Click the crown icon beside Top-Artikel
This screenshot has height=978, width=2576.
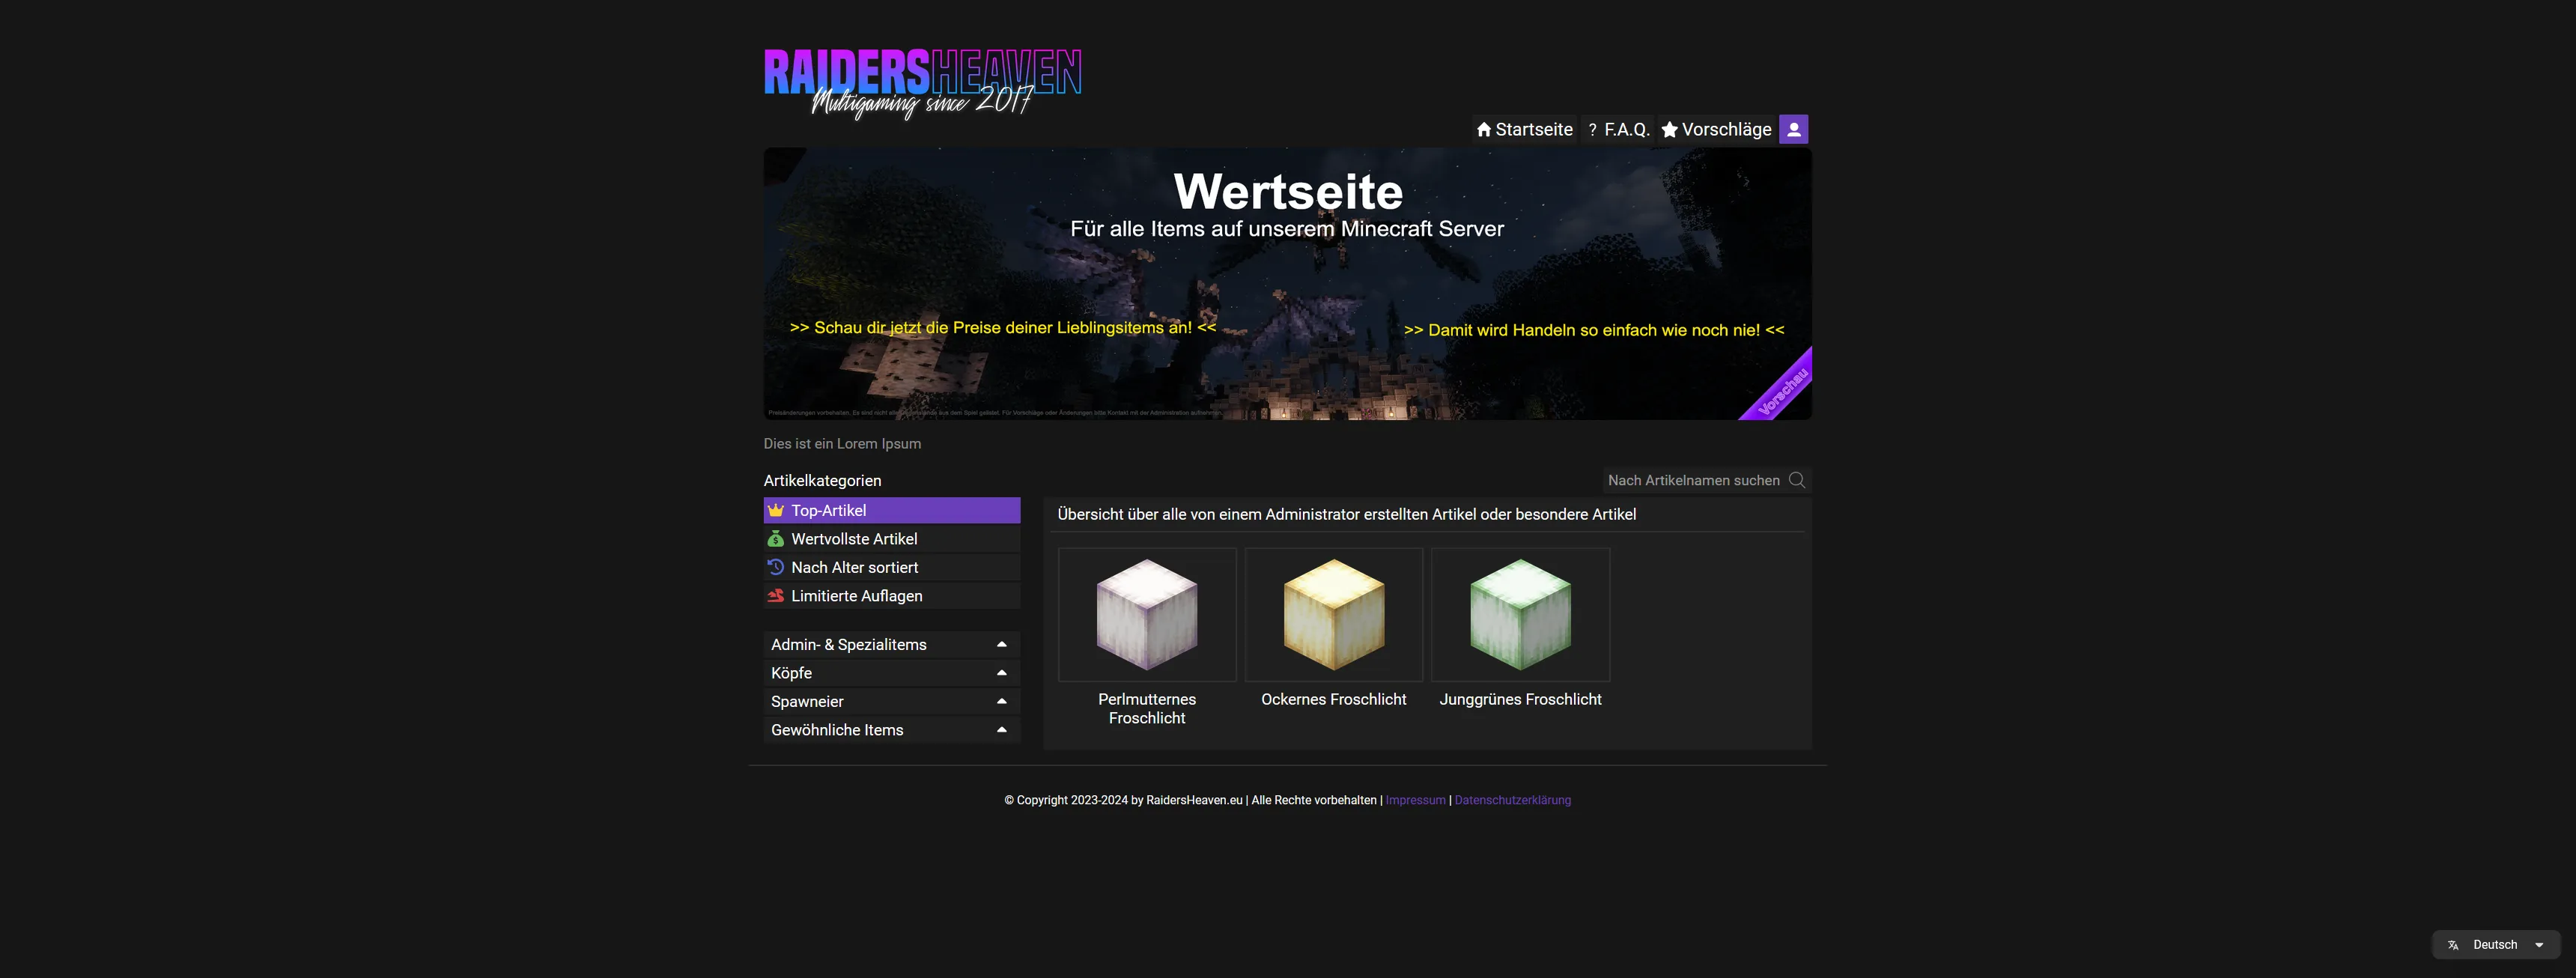tap(776, 510)
